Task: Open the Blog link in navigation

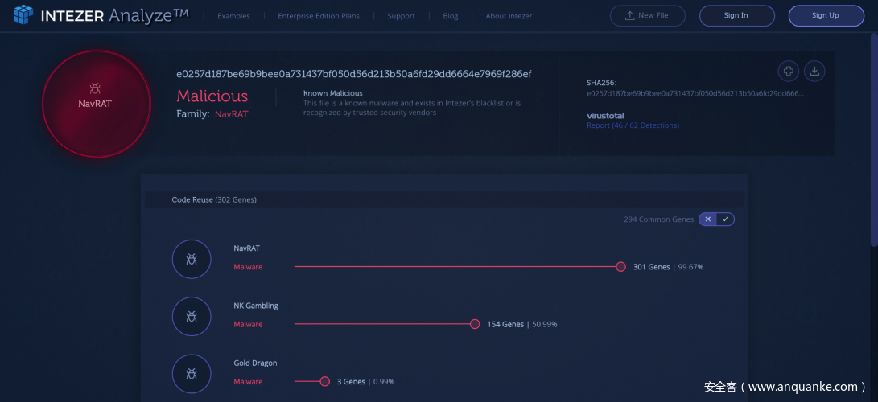Action: [x=450, y=16]
